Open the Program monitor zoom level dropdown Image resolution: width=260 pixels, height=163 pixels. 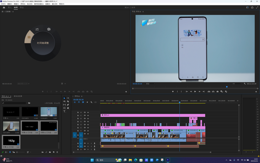coord(151,84)
